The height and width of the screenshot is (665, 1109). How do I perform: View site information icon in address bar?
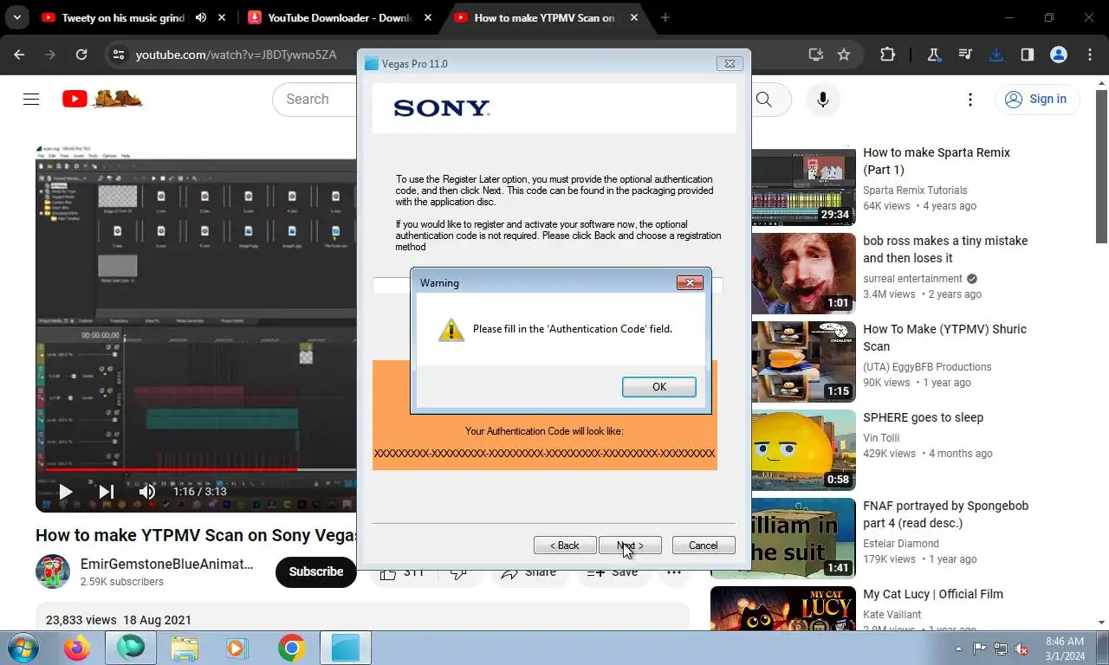[119, 55]
